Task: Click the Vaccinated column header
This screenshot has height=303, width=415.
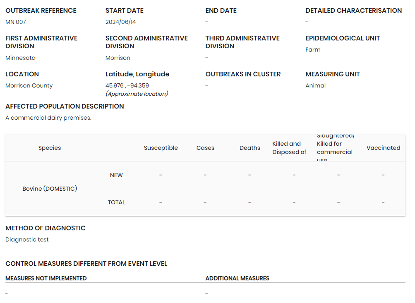Action: coord(383,148)
